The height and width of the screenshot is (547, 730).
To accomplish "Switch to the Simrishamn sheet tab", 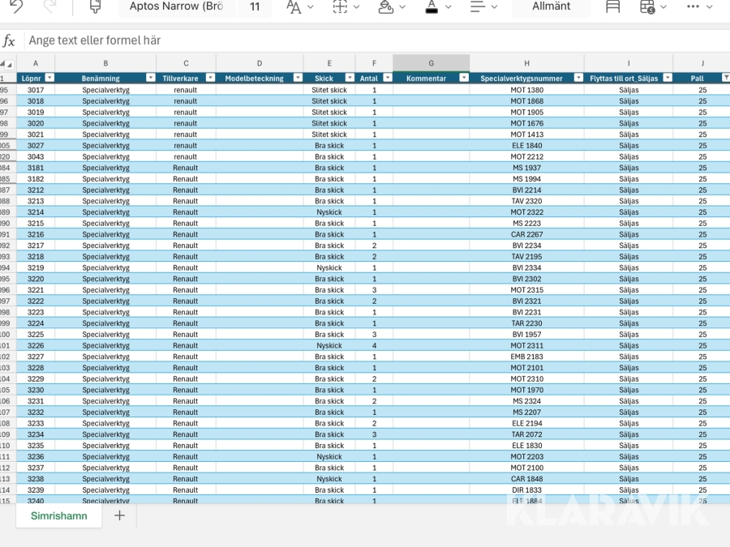I will 58,515.
